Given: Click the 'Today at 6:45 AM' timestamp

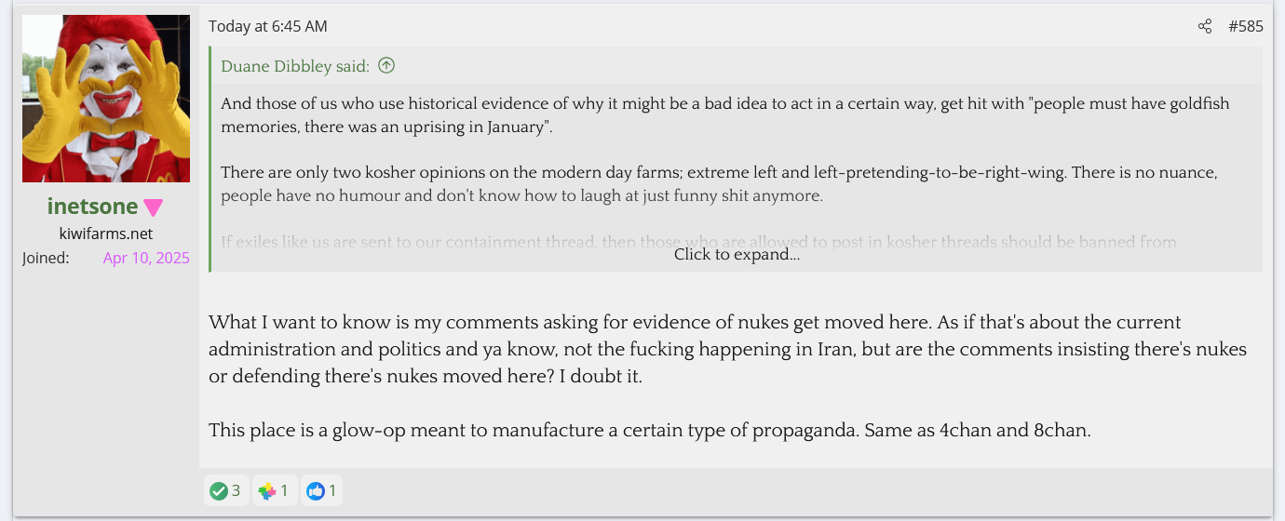Looking at the screenshot, I should 268,26.
